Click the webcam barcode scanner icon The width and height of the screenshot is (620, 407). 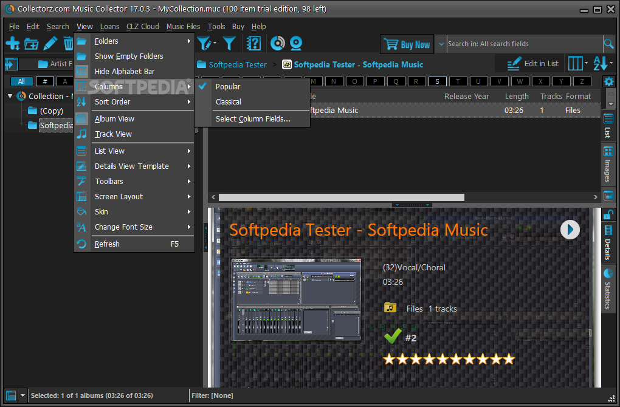point(296,43)
